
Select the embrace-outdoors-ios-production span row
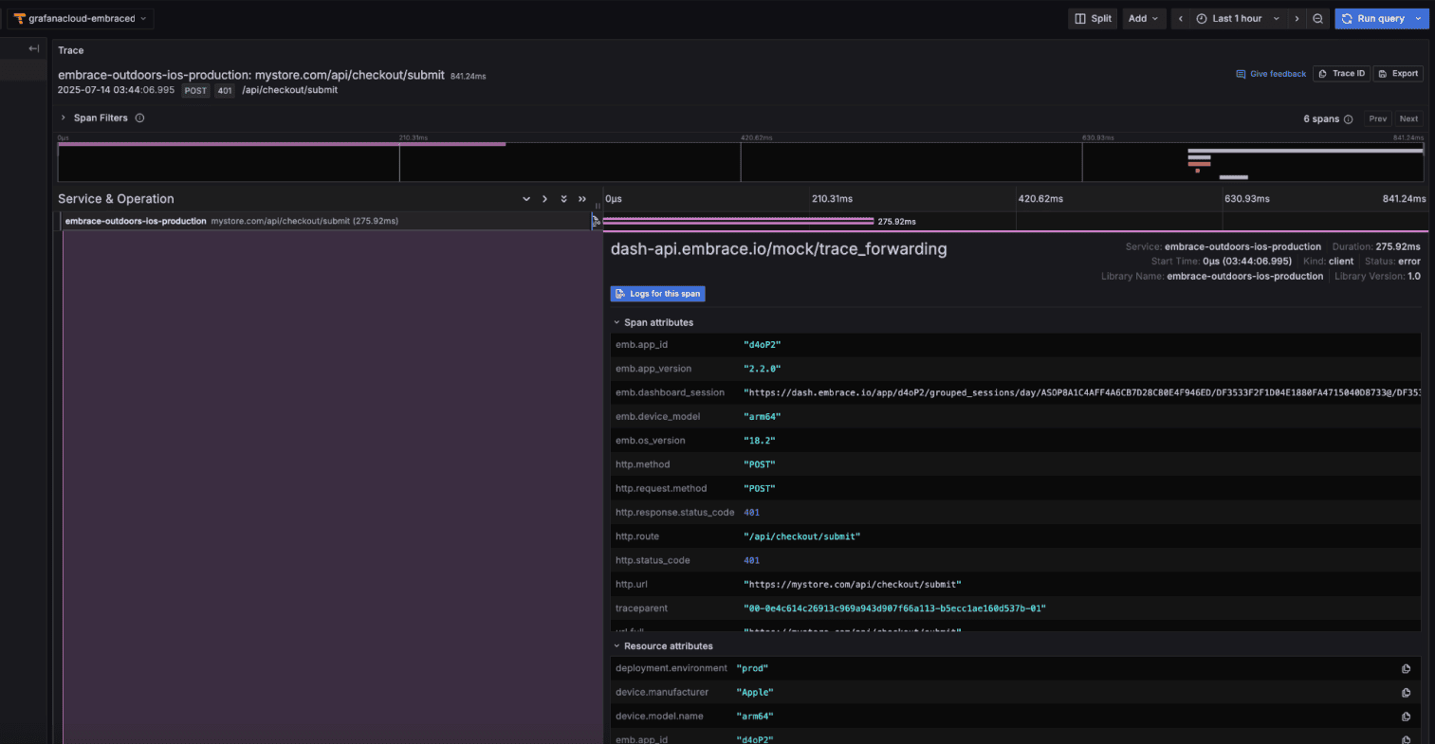point(325,221)
